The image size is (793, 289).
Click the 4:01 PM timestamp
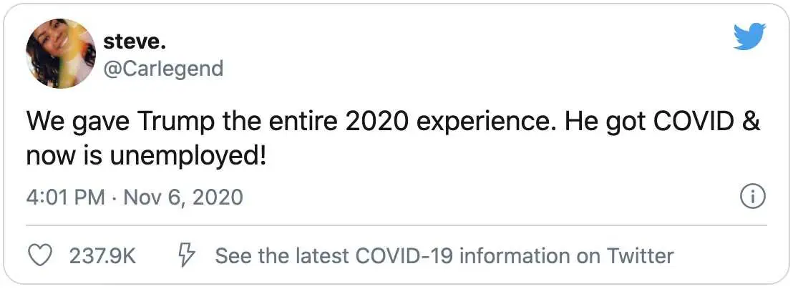point(66,197)
